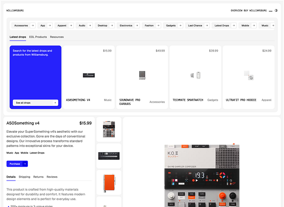Switch to the Latest drops tab
The height and width of the screenshot is (207, 284).
[18, 37]
